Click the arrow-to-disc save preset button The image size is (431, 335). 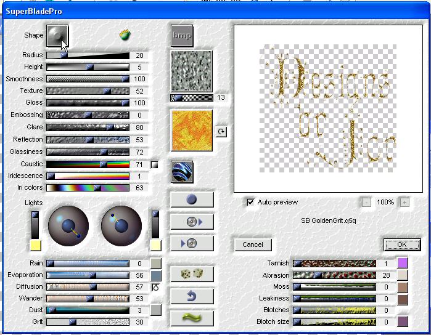(x=192, y=243)
